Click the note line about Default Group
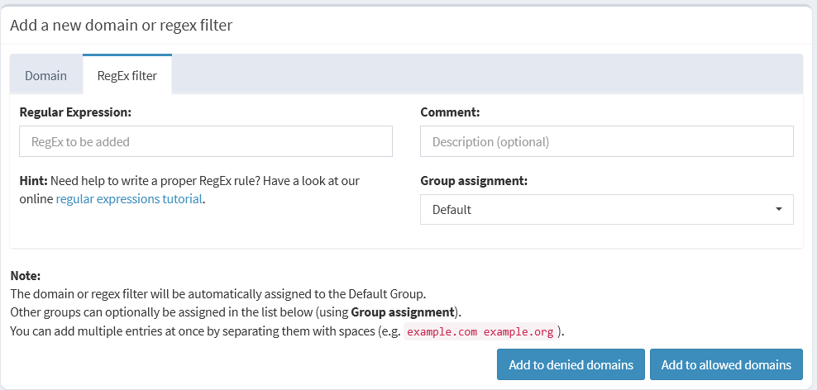The height and width of the screenshot is (390, 817). [x=217, y=293]
